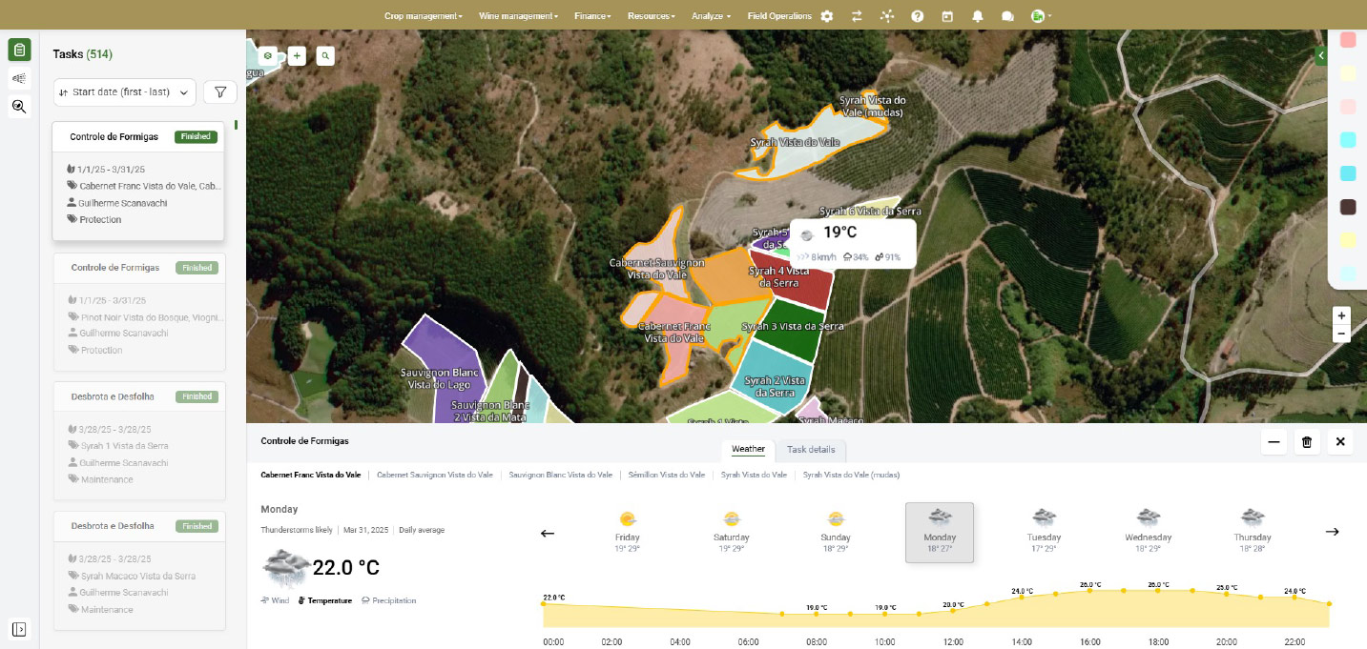This screenshot has width=1367, height=649.
Task: Open Finance menu
Action: [x=592, y=16]
